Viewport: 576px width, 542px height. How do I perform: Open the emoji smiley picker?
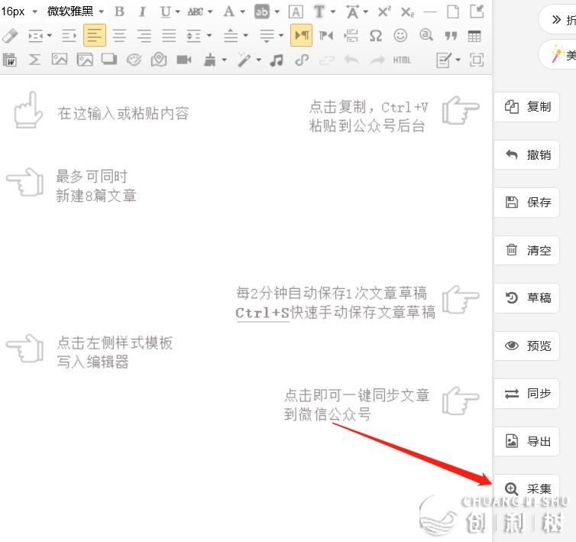click(400, 36)
